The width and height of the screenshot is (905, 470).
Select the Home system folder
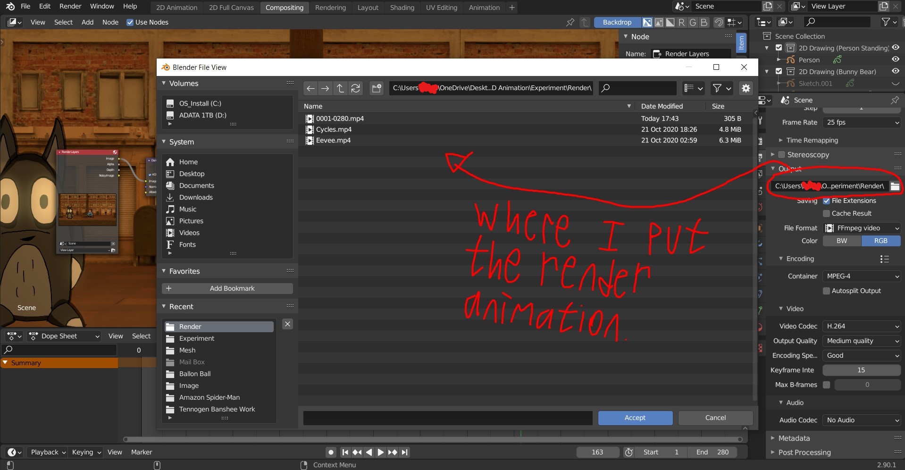click(188, 162)
